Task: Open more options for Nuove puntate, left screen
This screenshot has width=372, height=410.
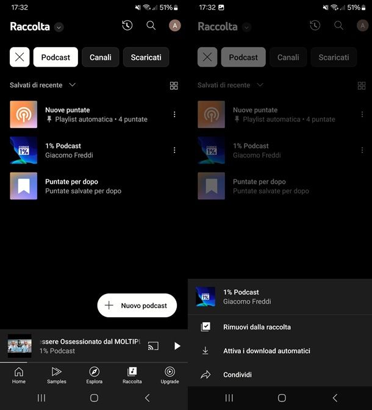Action: [x=174, y=114]
